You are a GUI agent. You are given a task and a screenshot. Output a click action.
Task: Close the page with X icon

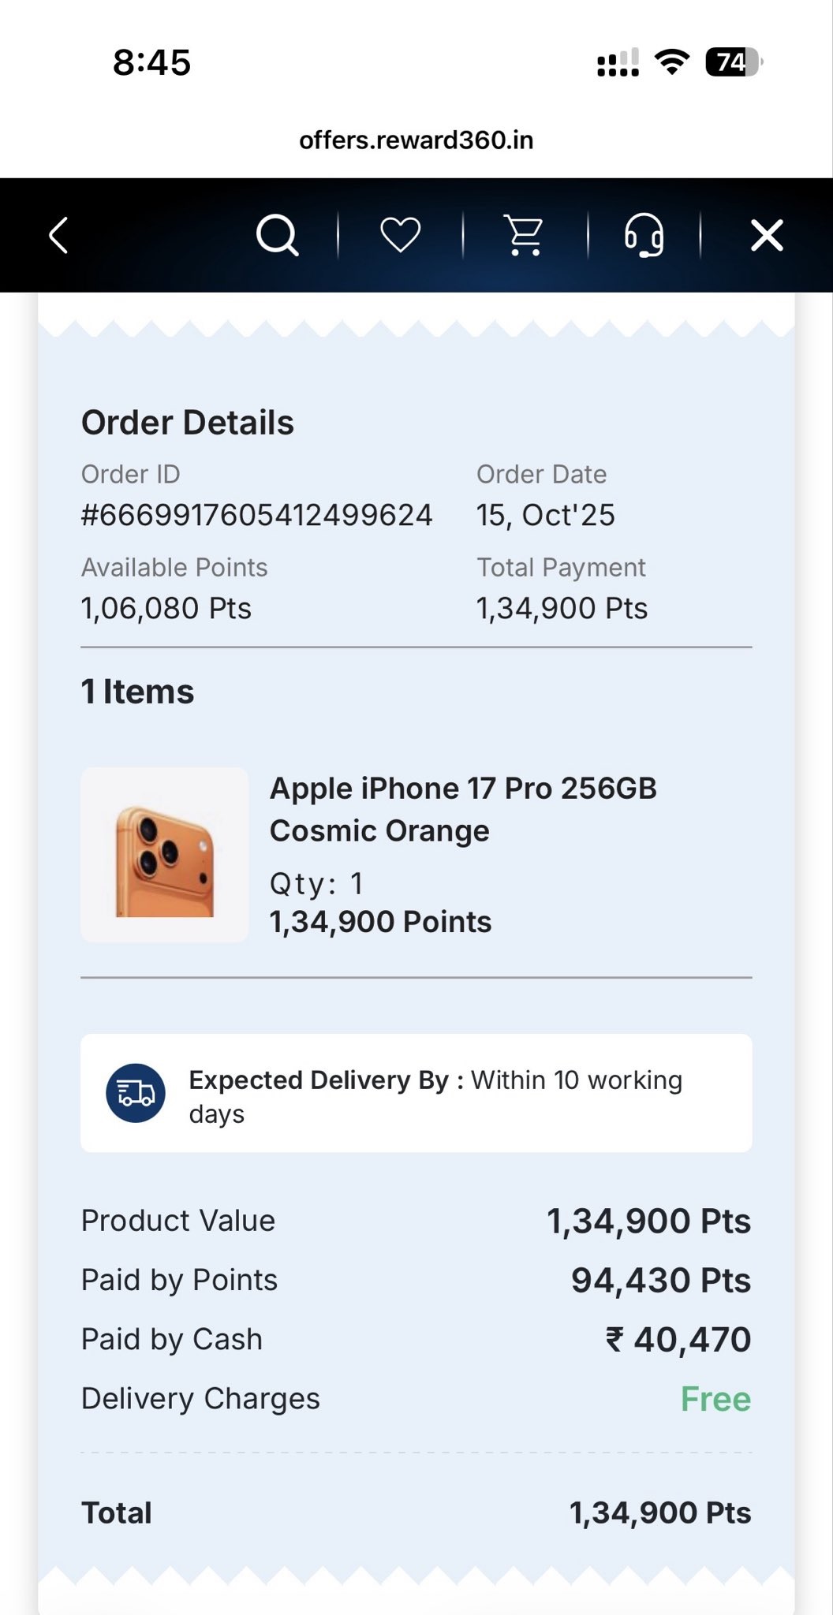coord(767,235)
